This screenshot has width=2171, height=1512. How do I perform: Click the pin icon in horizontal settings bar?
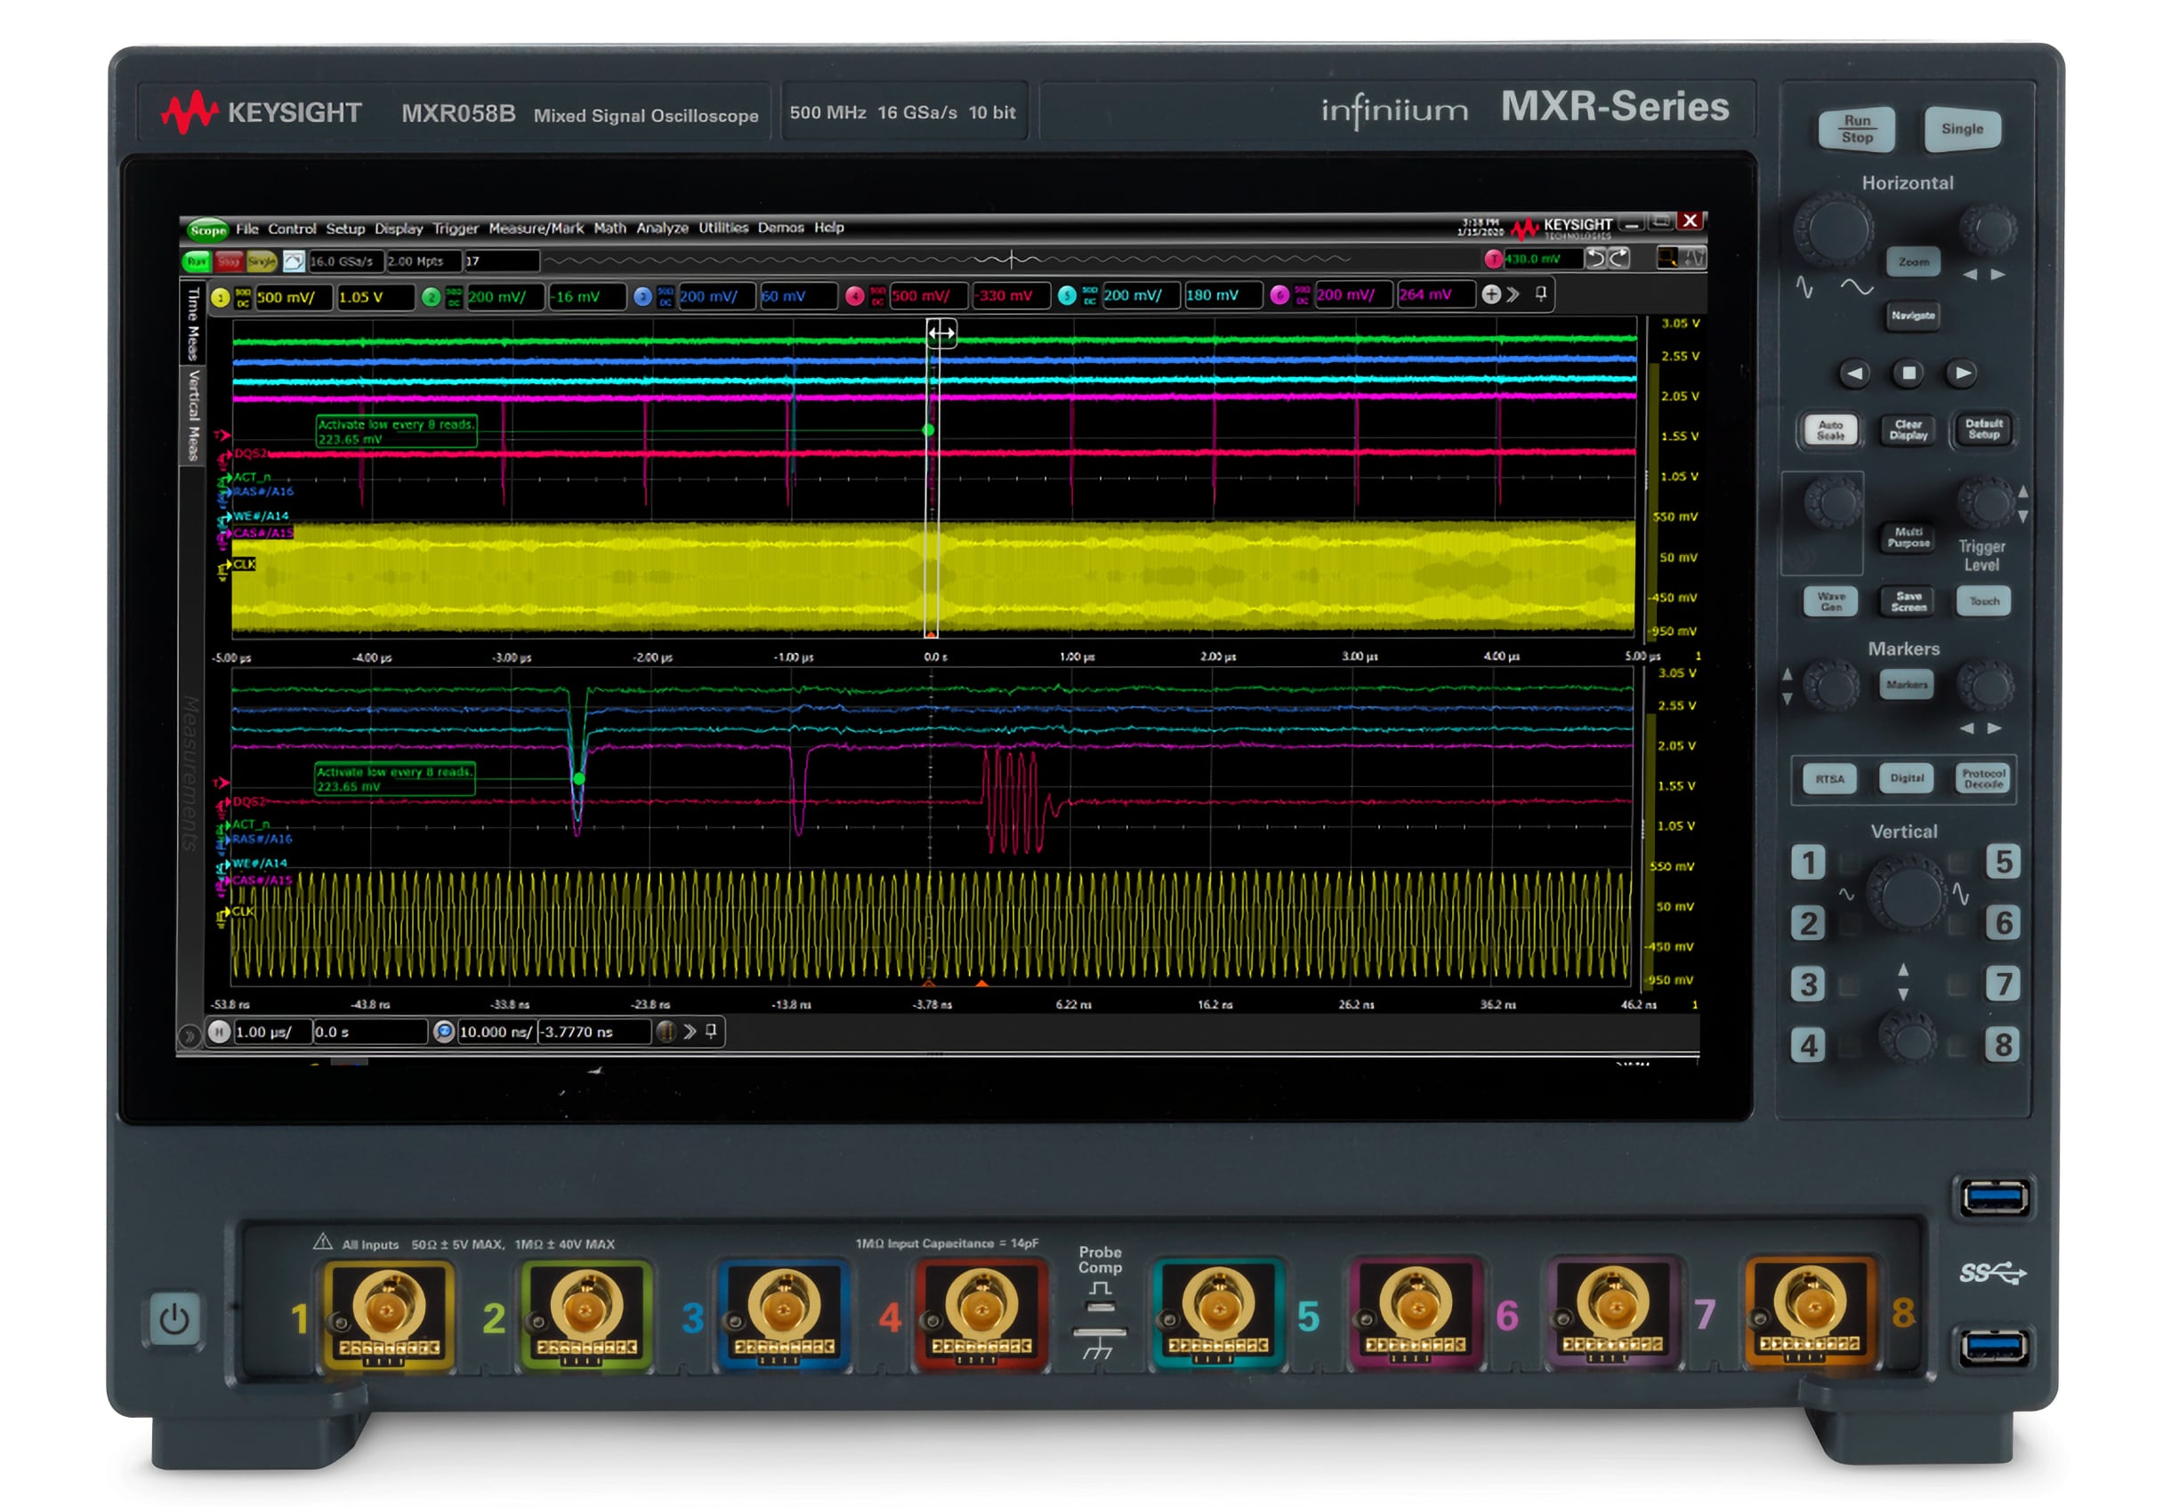click(x=711, y=1030)
